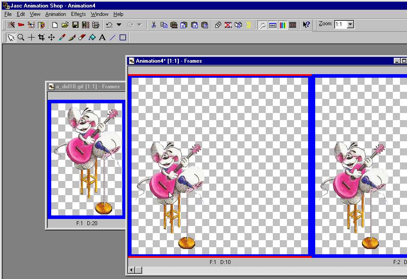This screenshot has height=279, width=407.
Task: Select the Dropper tool
Action: coord(62,38)
